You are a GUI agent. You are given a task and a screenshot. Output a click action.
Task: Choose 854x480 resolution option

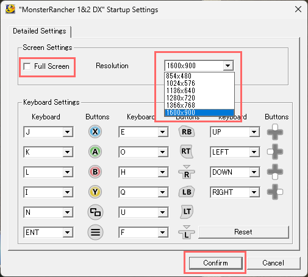click(x=199, y=76)
